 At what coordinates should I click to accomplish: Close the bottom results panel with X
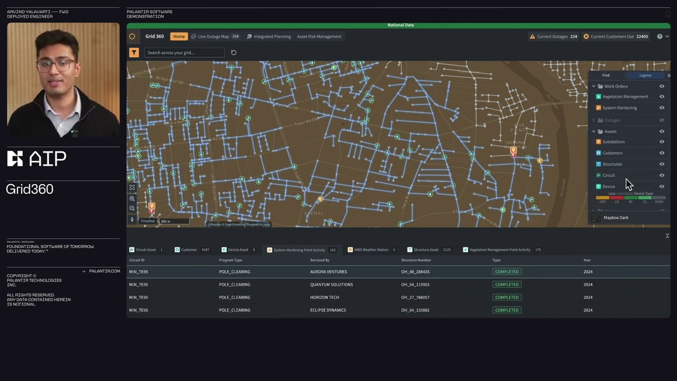(667, 235)
